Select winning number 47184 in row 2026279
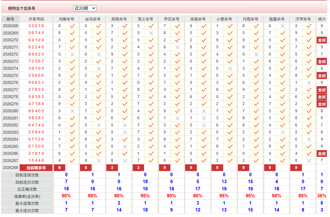330x217 pixels. tap(36, 104)
